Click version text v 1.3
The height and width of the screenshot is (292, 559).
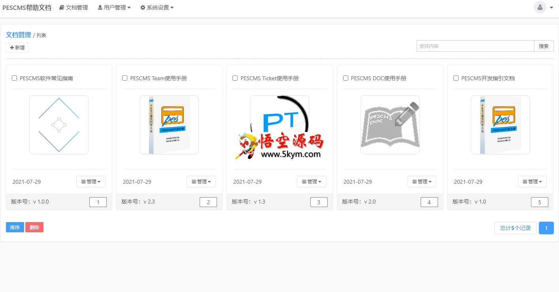click(259, 202)
